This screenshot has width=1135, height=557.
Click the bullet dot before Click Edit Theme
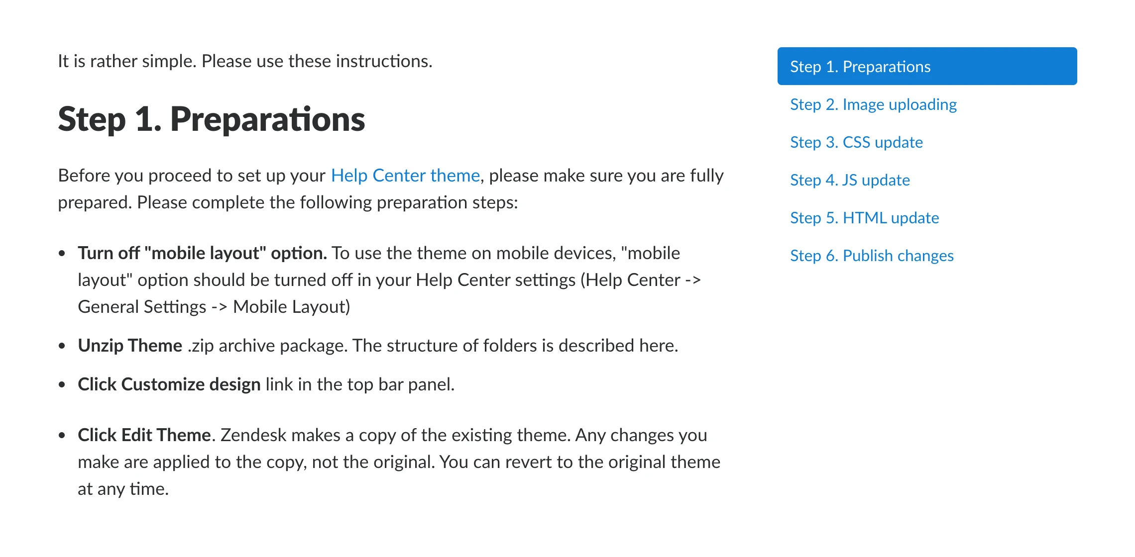point(62,436)
